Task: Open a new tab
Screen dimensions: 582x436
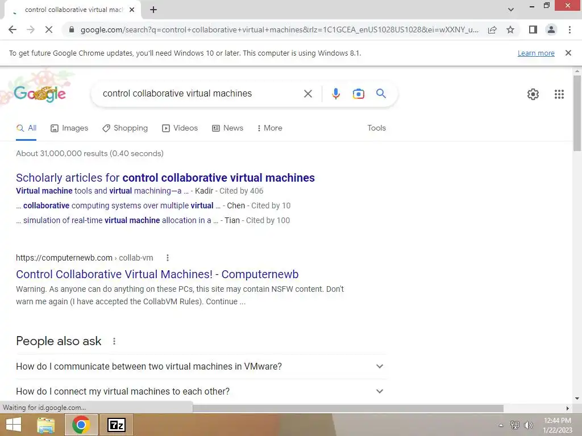Action: (x=153, y=10)
